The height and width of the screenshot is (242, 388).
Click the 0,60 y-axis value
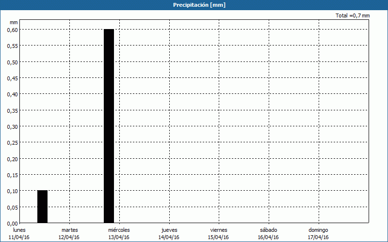click(x=12, y=30)
